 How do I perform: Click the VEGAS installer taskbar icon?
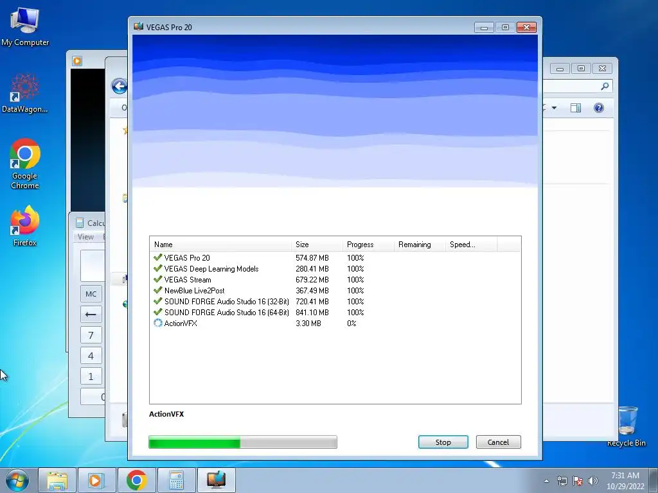pyautogui.click(x=216, y=480)
